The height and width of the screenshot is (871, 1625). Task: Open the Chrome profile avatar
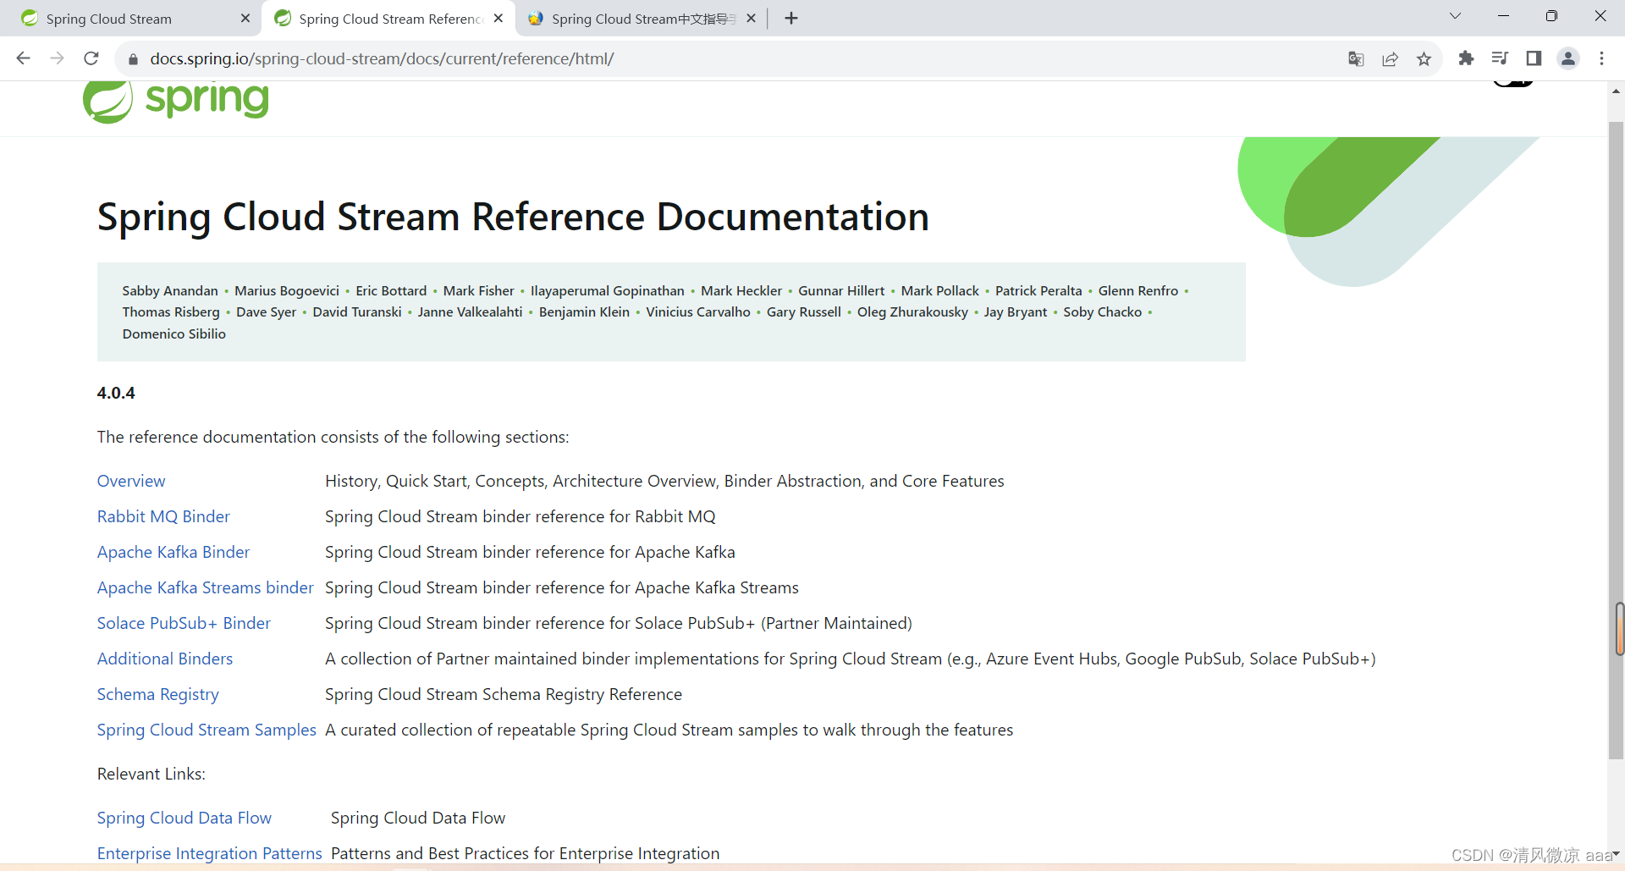1568,58
